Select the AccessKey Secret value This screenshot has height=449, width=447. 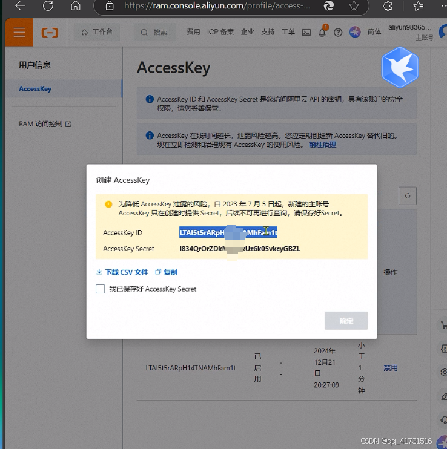(240, 249)
